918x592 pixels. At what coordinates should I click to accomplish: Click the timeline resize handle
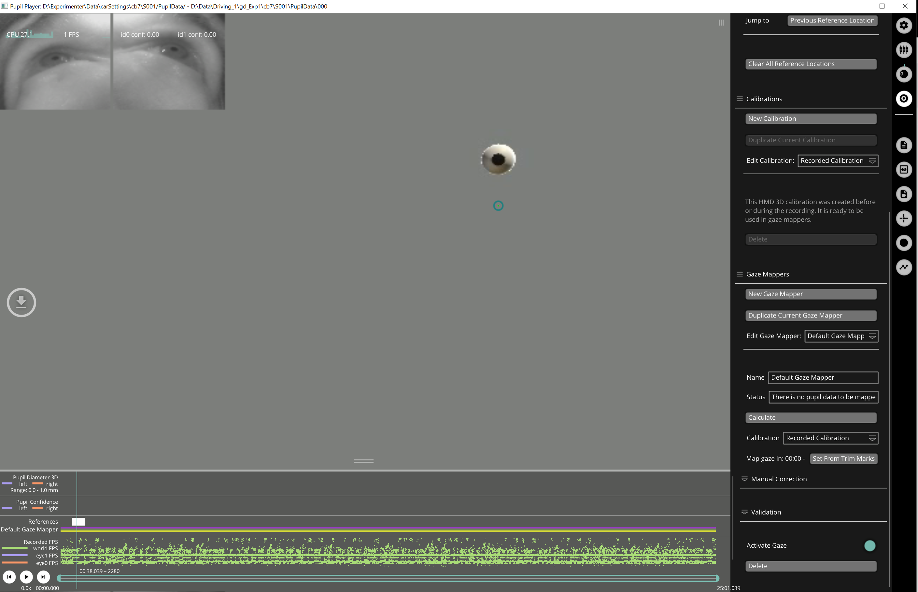click(363, 460)
